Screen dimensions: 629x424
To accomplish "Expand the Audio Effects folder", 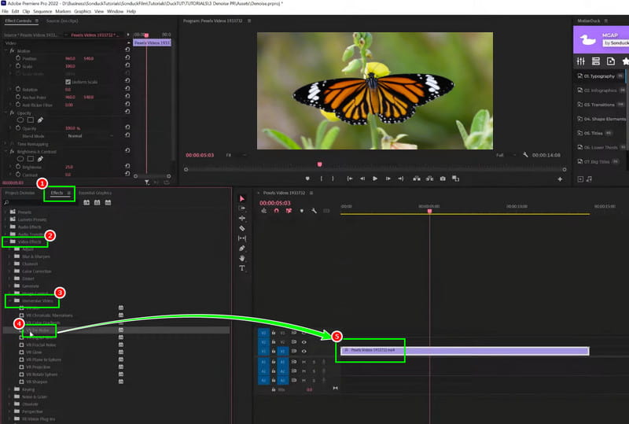I will (6, 227).
